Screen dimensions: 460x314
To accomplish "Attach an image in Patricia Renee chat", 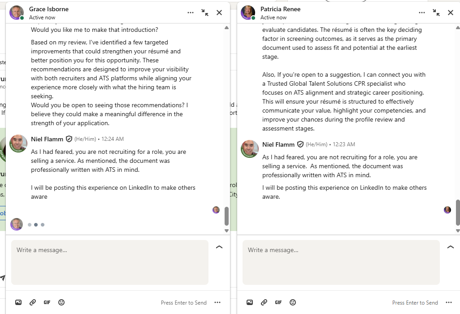I will pyautogui.click(x=250, y=302).
